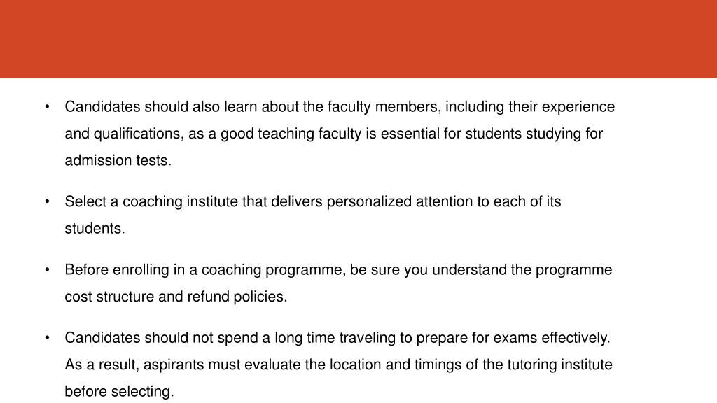The height and width of the screenshot is (403, 717).
Task: Click the text 'admission tests.'
Action: point(118,161)
